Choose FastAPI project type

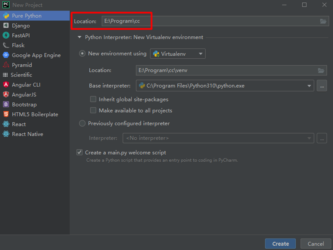point(35,35)
